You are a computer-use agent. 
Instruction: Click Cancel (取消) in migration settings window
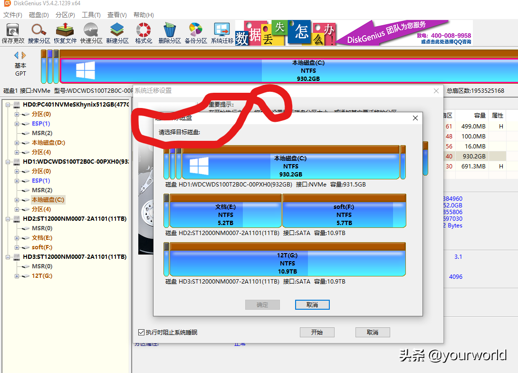tap(373, 333)
